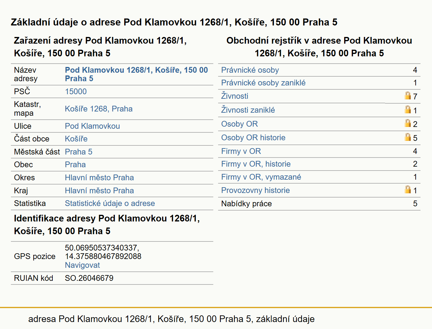
Task: Click the Pod Klamovkou street link
Action: pyautogui.click(x=92, y=126)
